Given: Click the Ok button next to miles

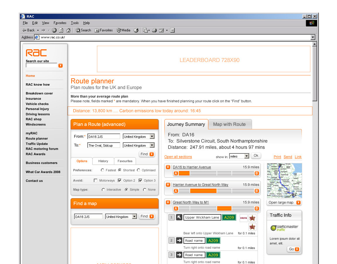Looking at the screenshot, I should click(256, 155).
